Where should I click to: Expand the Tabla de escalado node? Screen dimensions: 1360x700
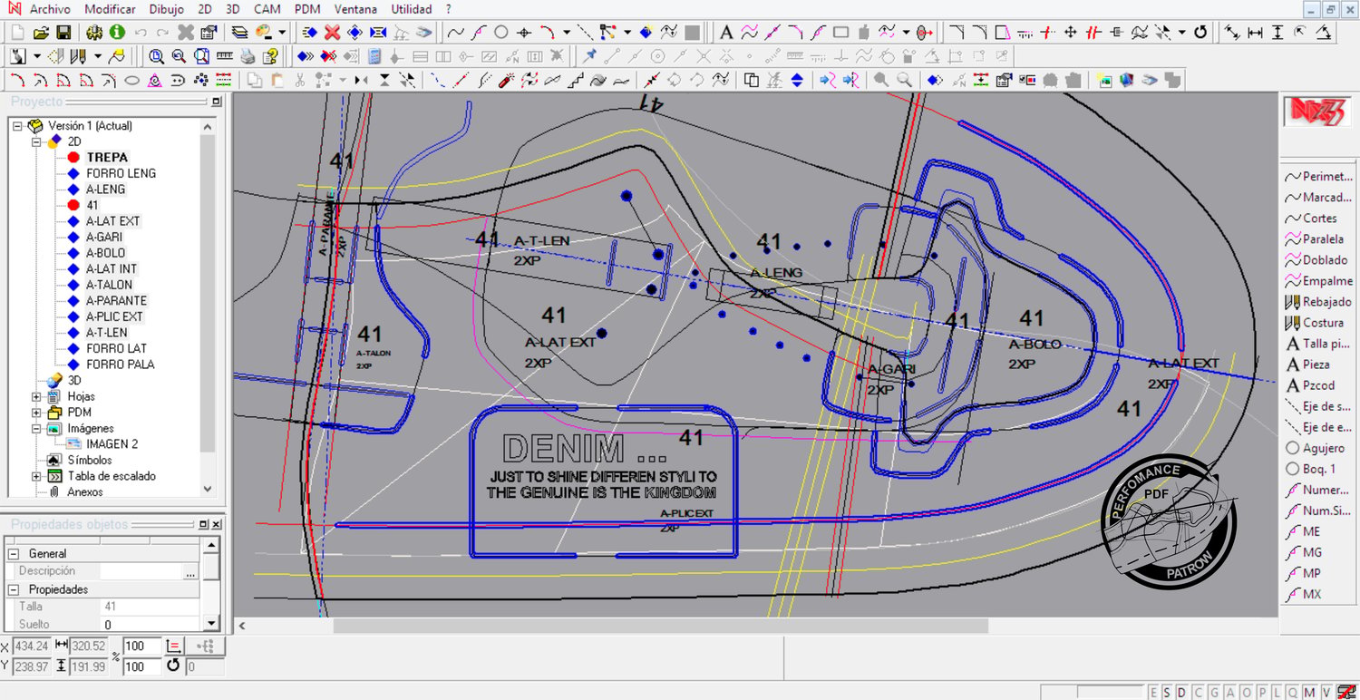tap(37, 476)
